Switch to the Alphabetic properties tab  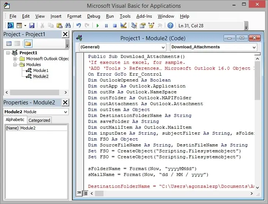[15, 120]
